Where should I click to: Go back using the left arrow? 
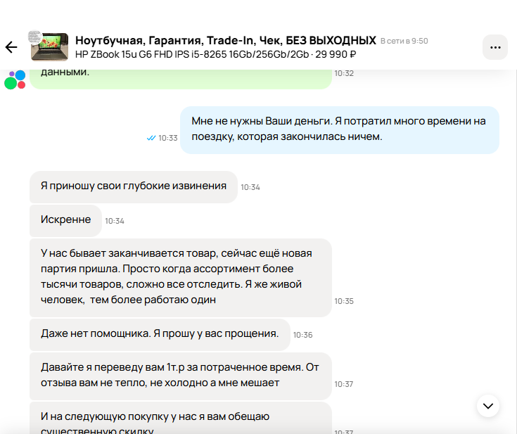[11, 47]
